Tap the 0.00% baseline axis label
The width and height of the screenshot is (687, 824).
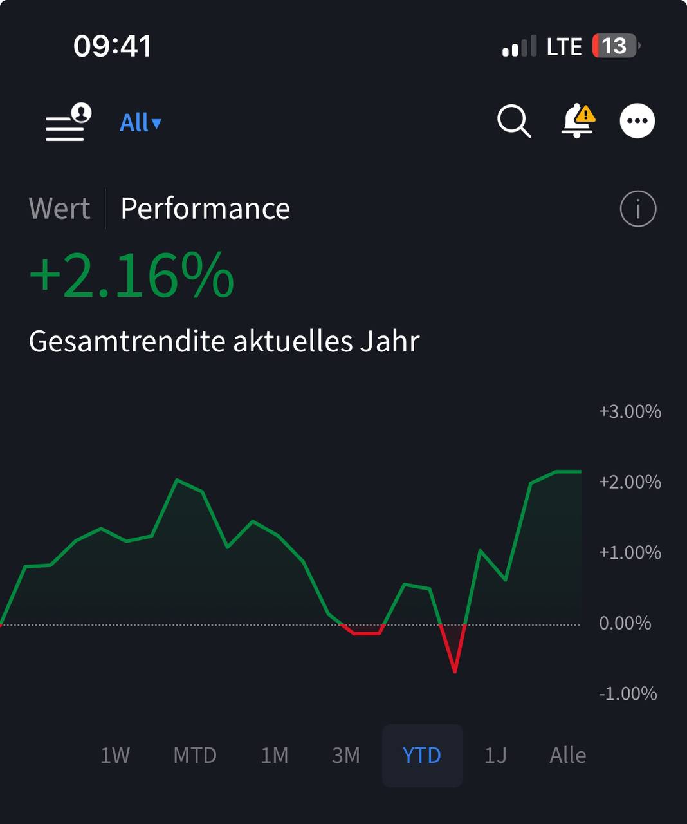625,623
